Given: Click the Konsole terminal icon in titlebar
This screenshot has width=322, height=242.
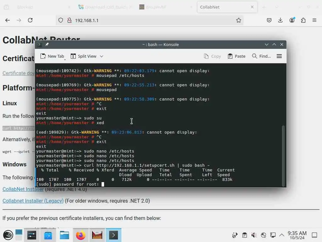Looking at the screenshot, I should pos(39,44).
